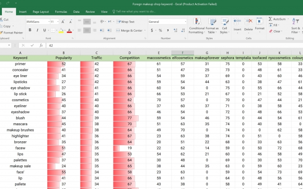303x189 pixels.
Task: Select the Popularity header cell
Action: (63, 58)
